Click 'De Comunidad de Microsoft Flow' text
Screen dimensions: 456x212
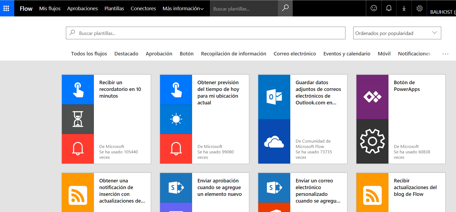click(313, 144)
